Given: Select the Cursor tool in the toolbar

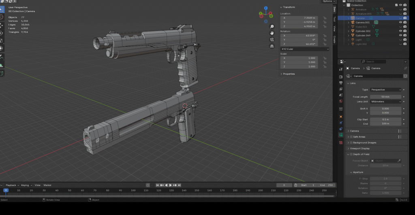Looking at the screenshot, I should [x=2, y=17].
